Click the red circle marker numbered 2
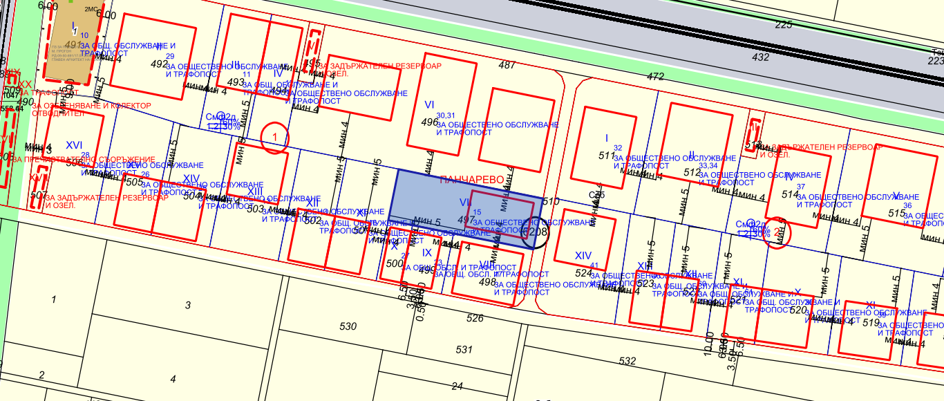Viewport: 944px width, 401px height. coord(779,232)
